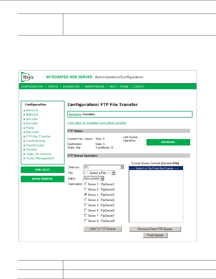Open Video On Demand configuration

click(x=39, y=154)
